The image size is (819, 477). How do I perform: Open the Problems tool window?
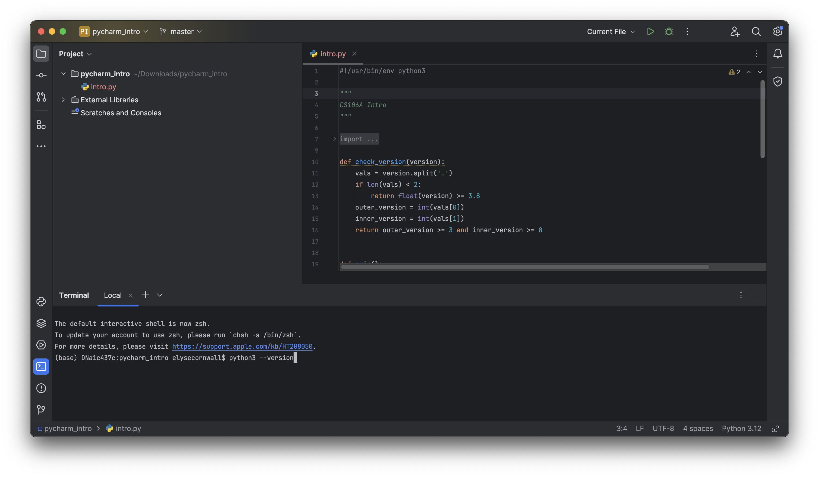coord(41,388)
